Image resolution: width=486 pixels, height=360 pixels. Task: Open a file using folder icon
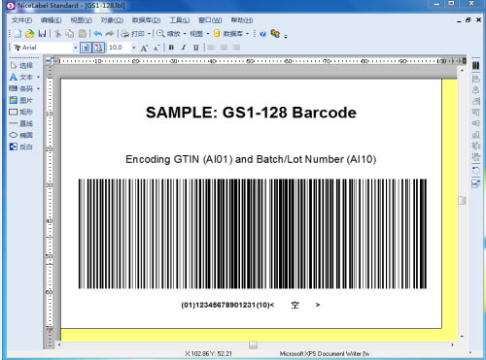(30, 34)
